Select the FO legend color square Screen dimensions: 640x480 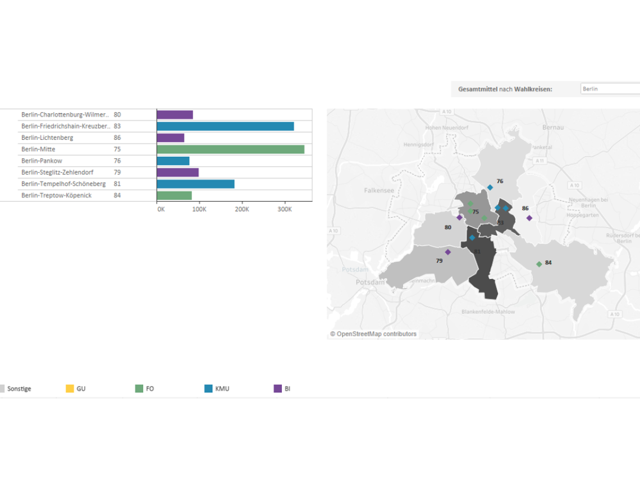(x=139, y=388)
